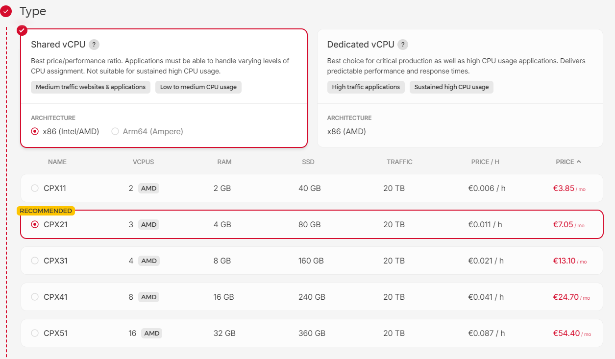
Task: Click the PRICE / H column header
Action: tap(485, 162)
